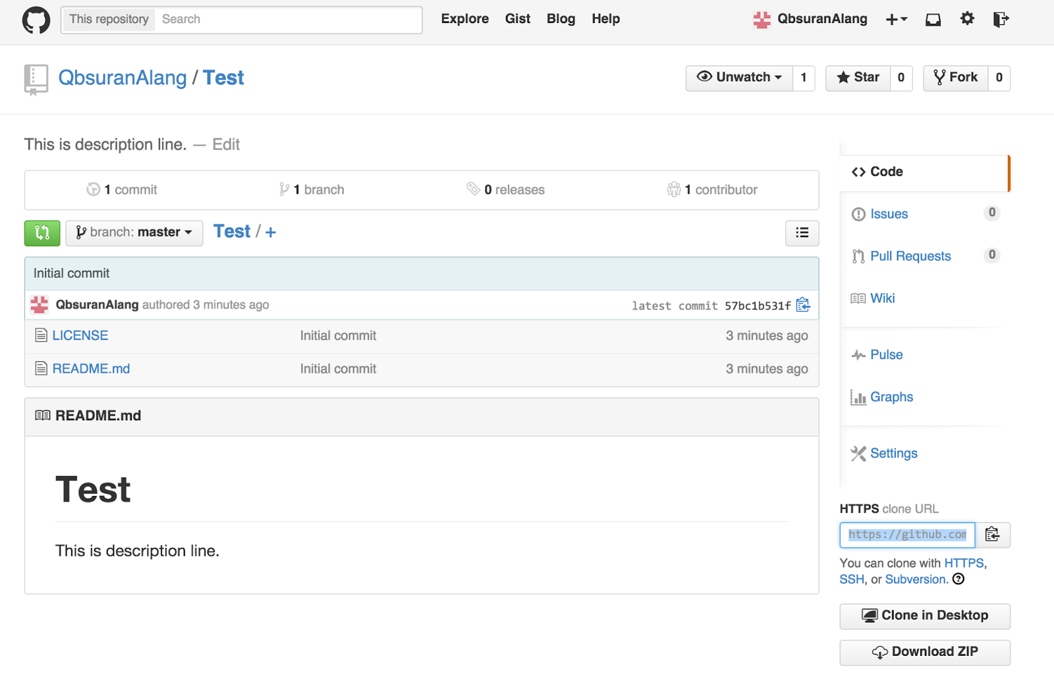Image resolution: width=1054 pixels, height=677 pixels.
Task: Open Gist in the top navigation
Action: (518, 19)
